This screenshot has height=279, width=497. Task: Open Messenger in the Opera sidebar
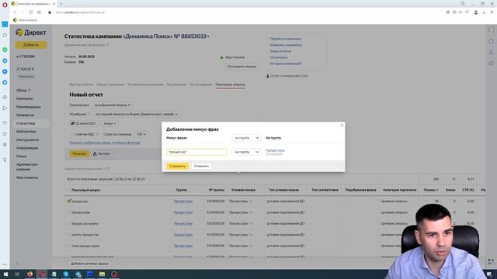(x=5, y=71)
